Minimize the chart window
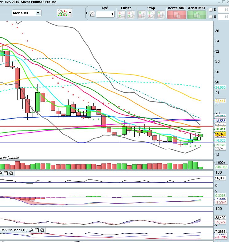The height and width of the screenshot is (242, 229). (x=219, y=2)
